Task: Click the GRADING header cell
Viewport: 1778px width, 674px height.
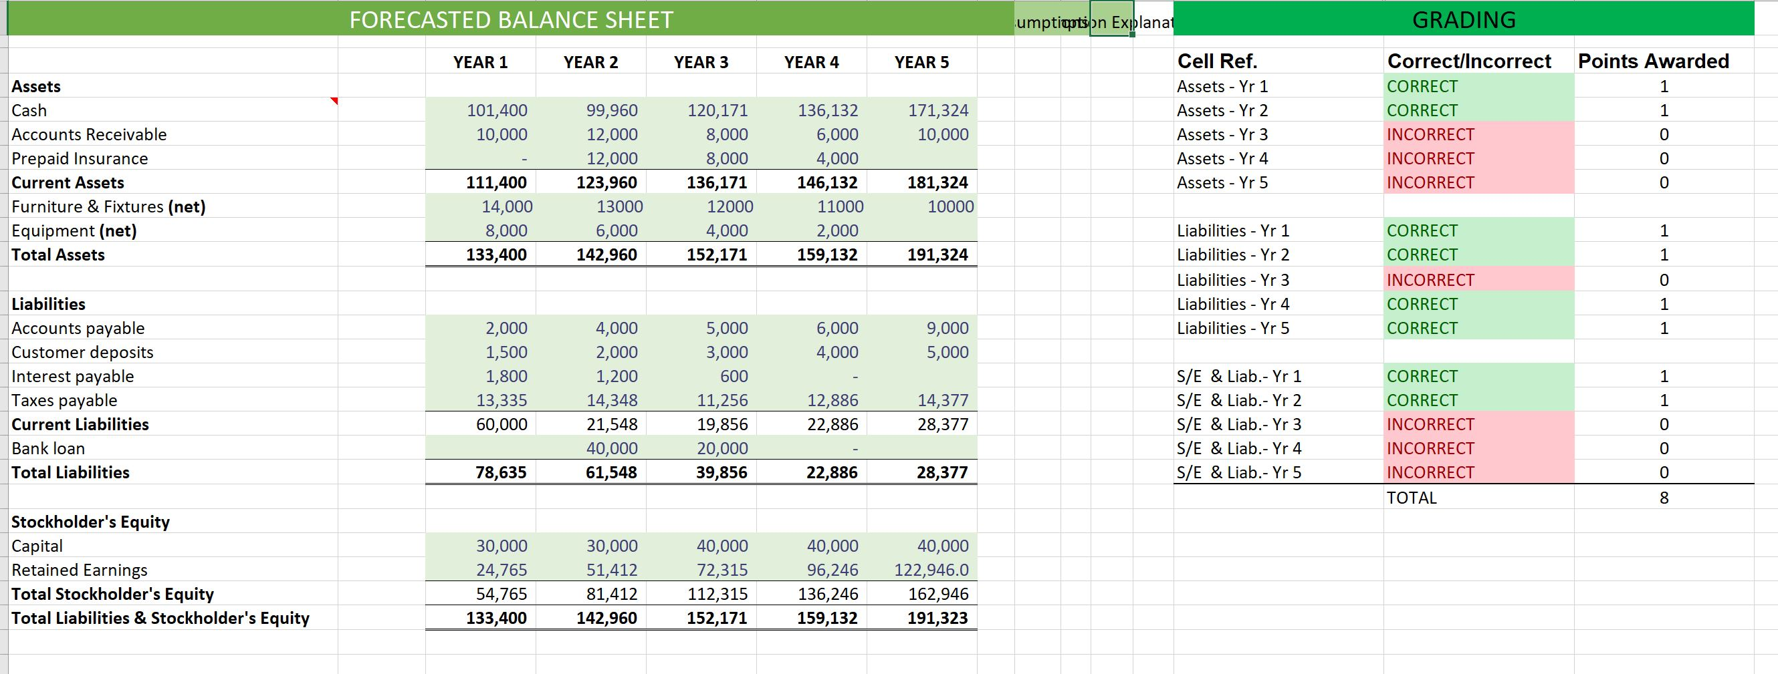Action: point(1463,19)
